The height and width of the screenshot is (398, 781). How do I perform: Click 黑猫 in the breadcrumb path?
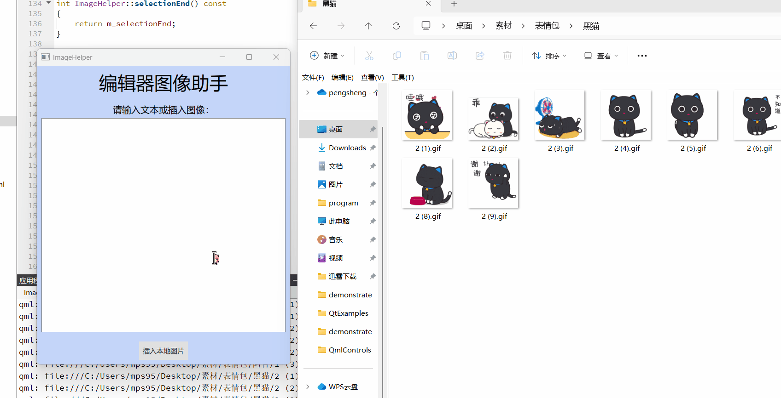tap(591, 26)
